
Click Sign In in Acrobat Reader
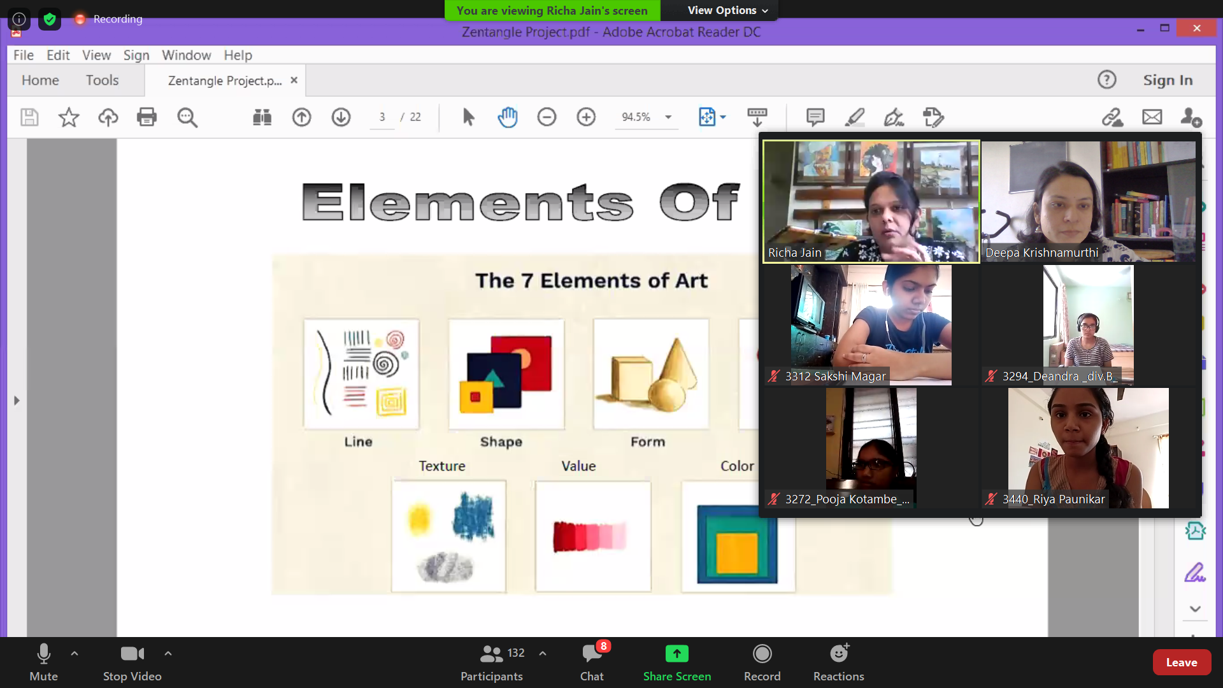click(x=1167, y=80)
